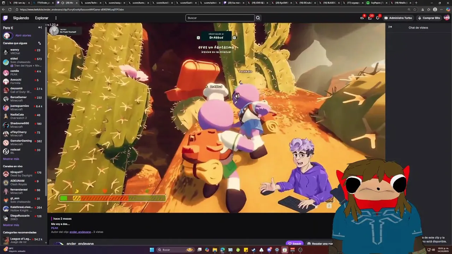452x254 pixels.
Task: Open a new browser tab
Action: click(x=416, y=2)
